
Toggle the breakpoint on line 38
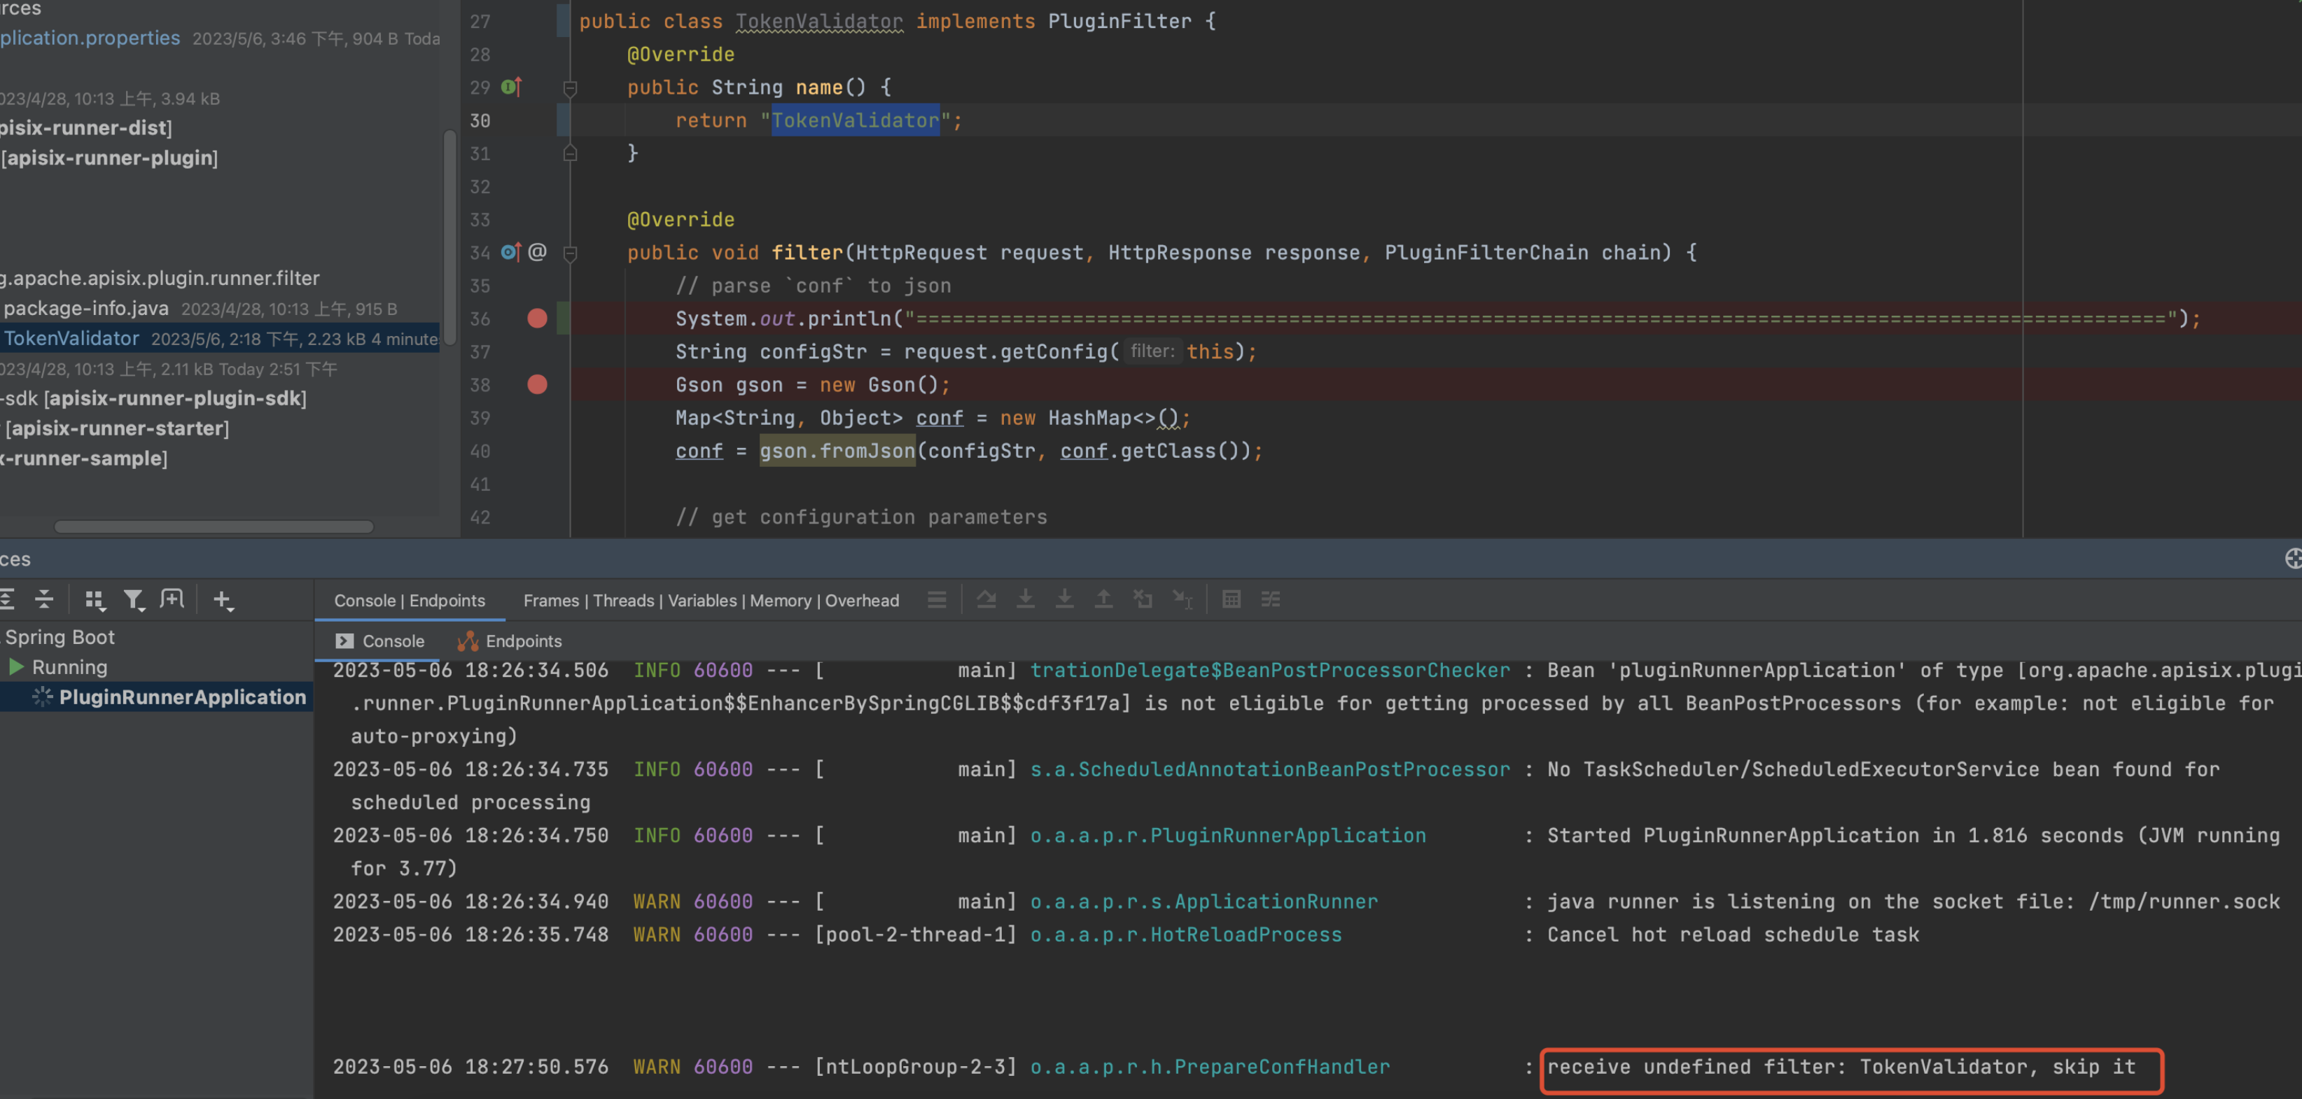click(537, 385)
